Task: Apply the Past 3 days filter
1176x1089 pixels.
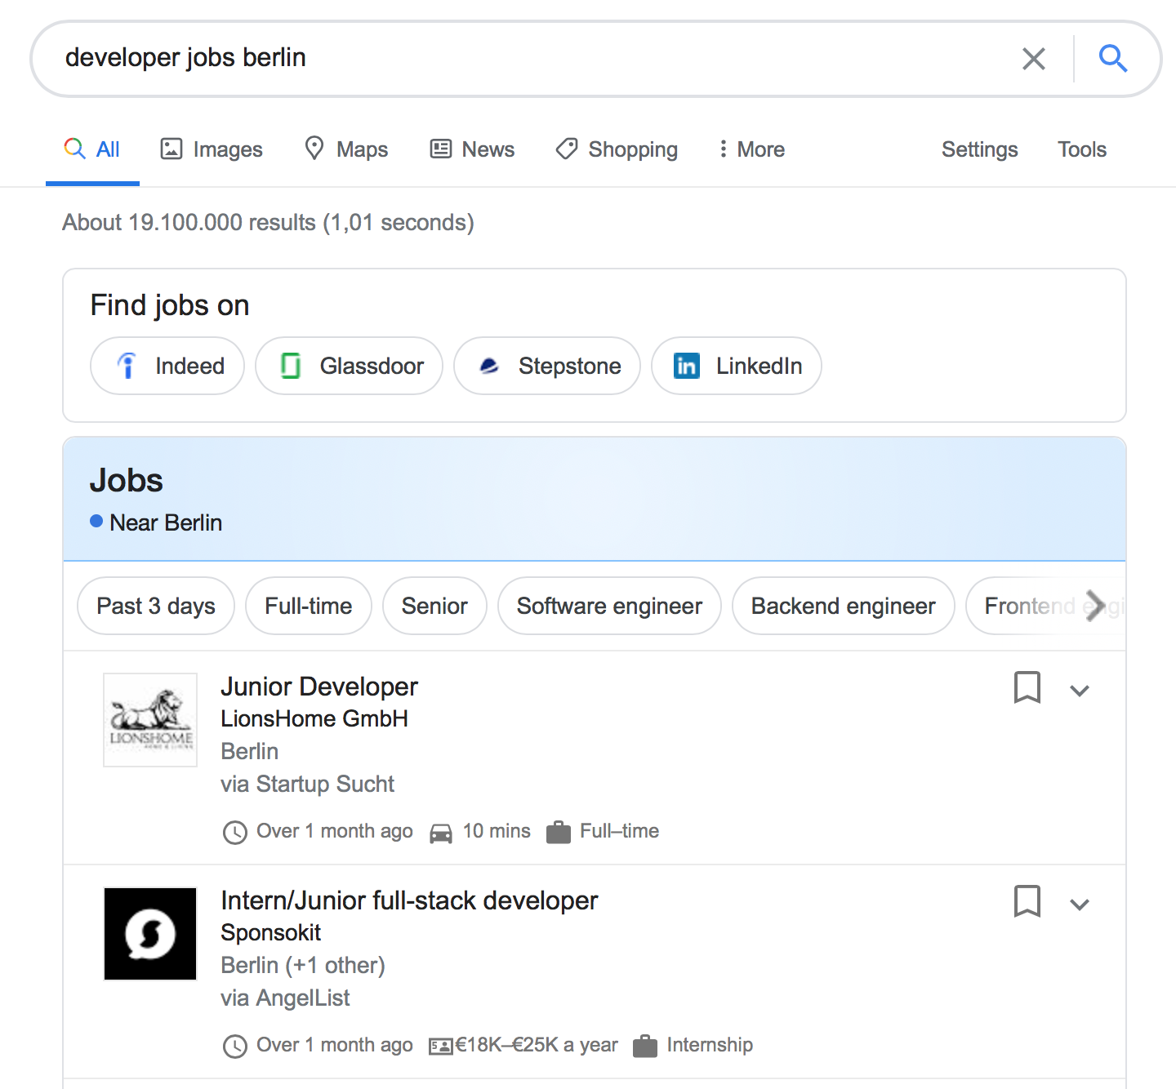Action: point(156,606)
